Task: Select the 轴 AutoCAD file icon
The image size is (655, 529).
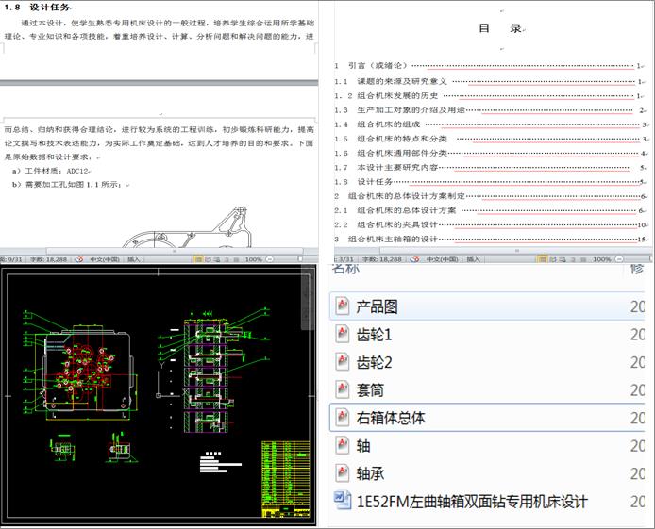Action: pyautogui.click(x=343, y=445)
